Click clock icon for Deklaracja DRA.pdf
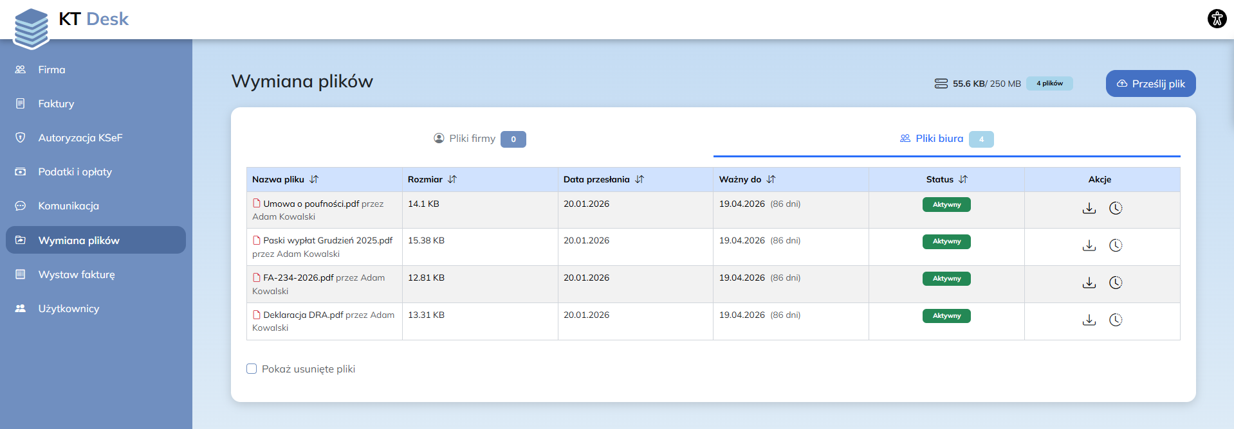1234x429 pixels. pyautogui.click(x=1115, y=320)
